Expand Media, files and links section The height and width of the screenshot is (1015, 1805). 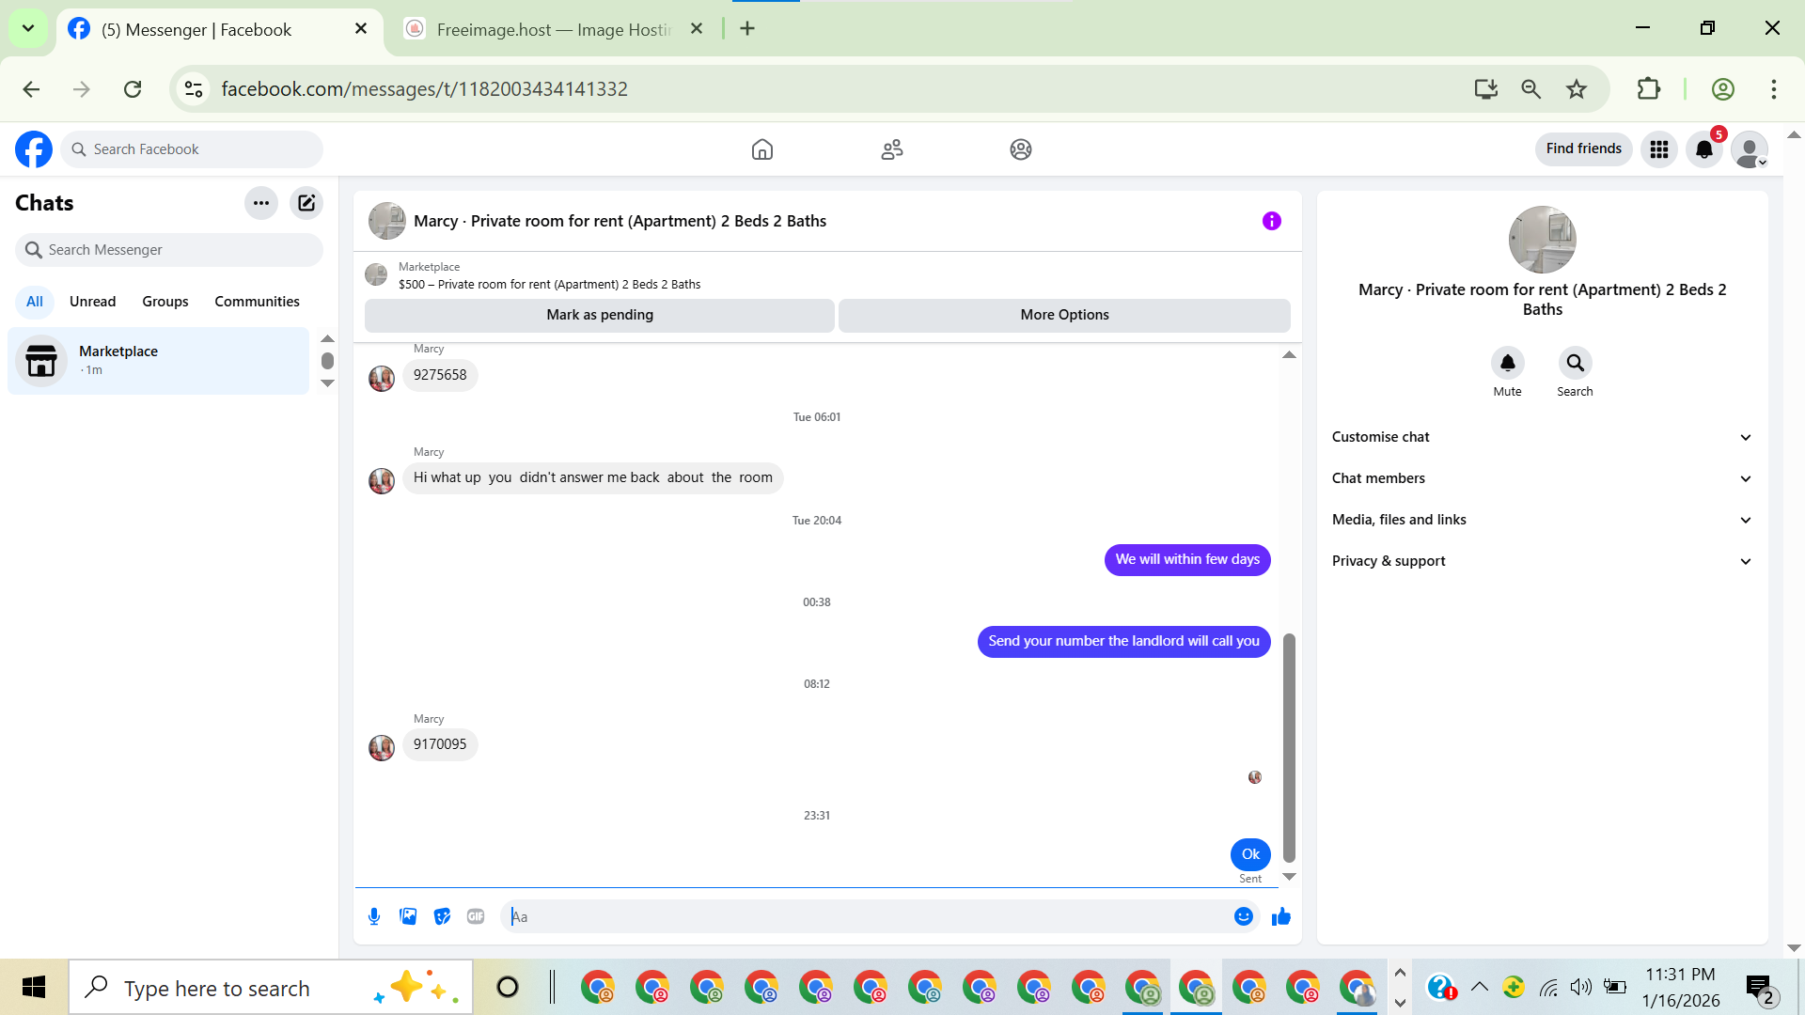tap(1542, 520)
